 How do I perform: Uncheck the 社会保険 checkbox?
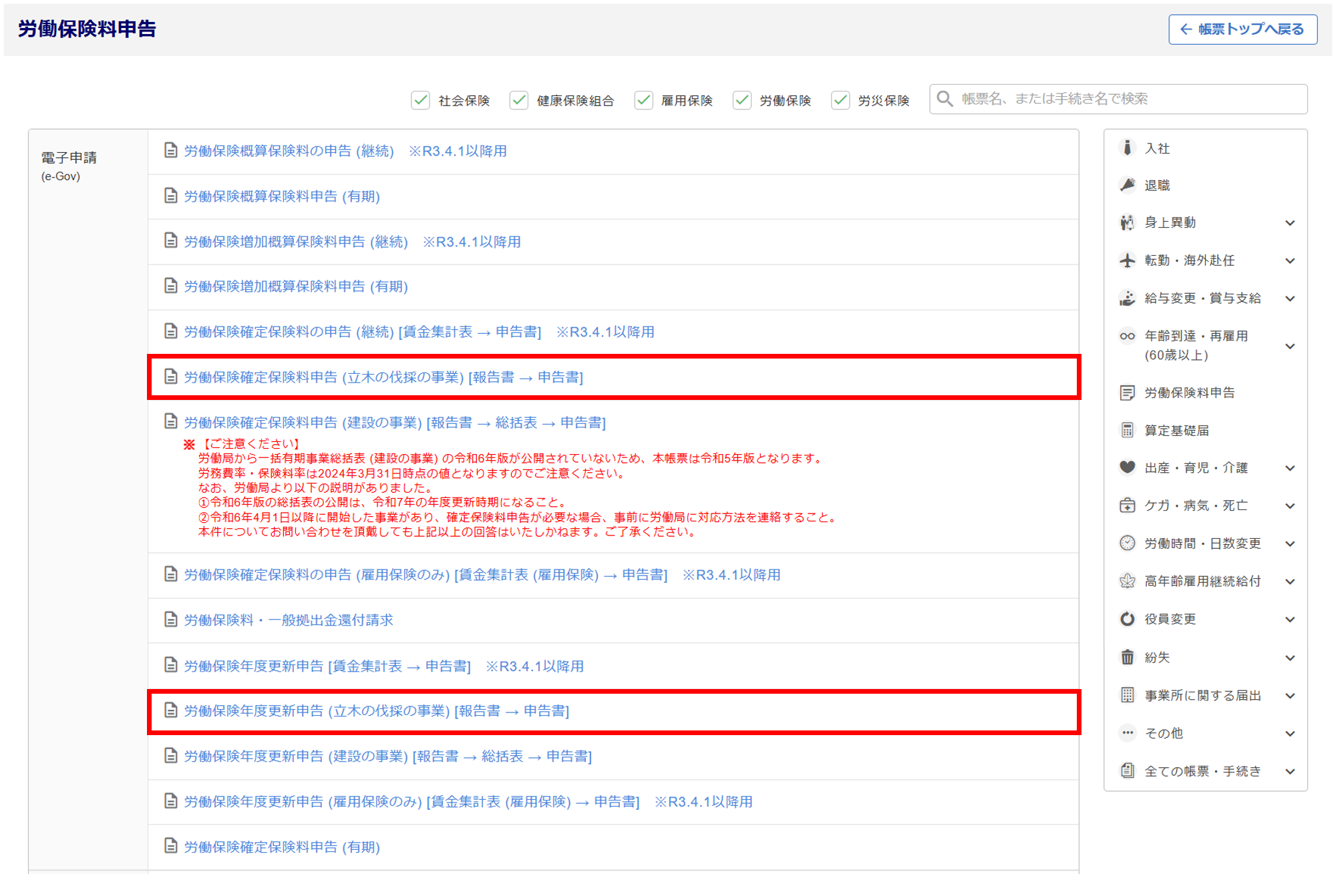tap(420, 100)
